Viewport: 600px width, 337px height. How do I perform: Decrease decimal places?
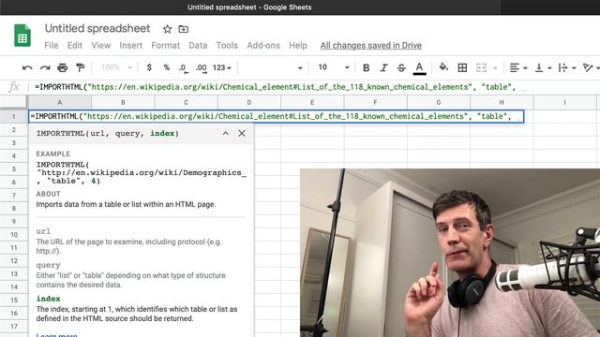point(183,68)
